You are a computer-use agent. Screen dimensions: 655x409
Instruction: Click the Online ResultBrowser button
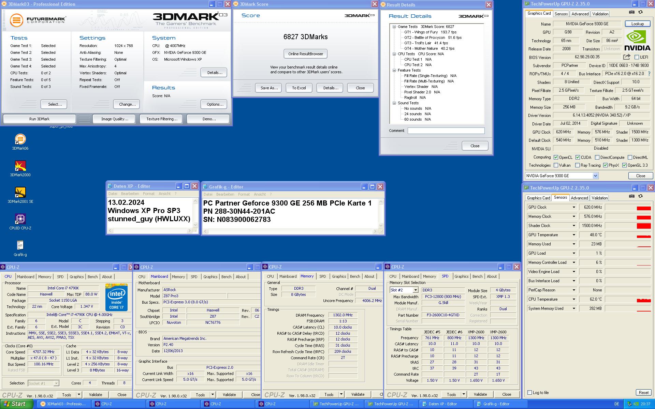[305, 54]
